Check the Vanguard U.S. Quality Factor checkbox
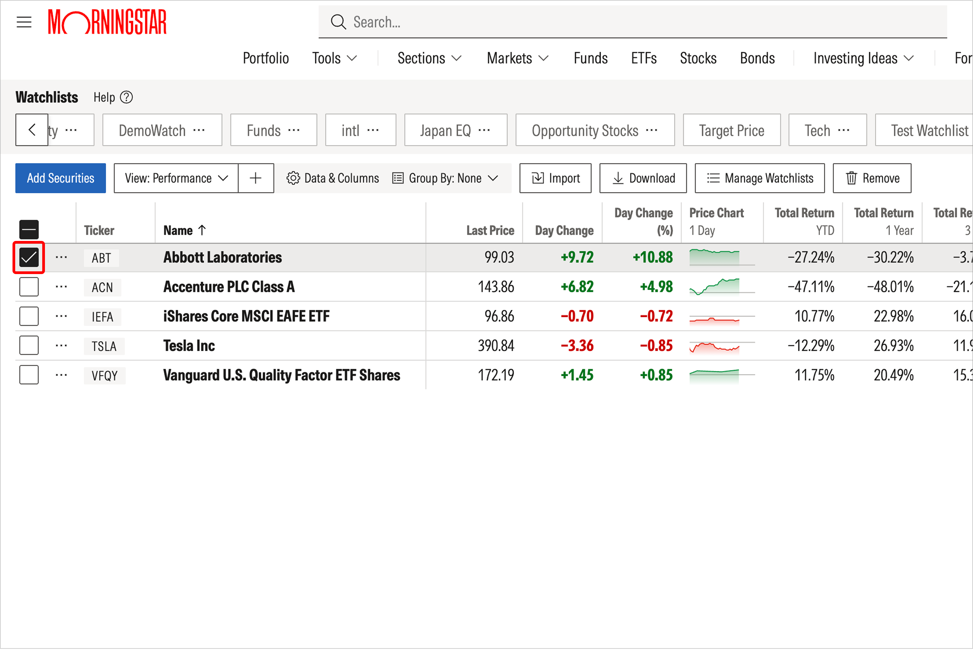 tap(29, 375)
